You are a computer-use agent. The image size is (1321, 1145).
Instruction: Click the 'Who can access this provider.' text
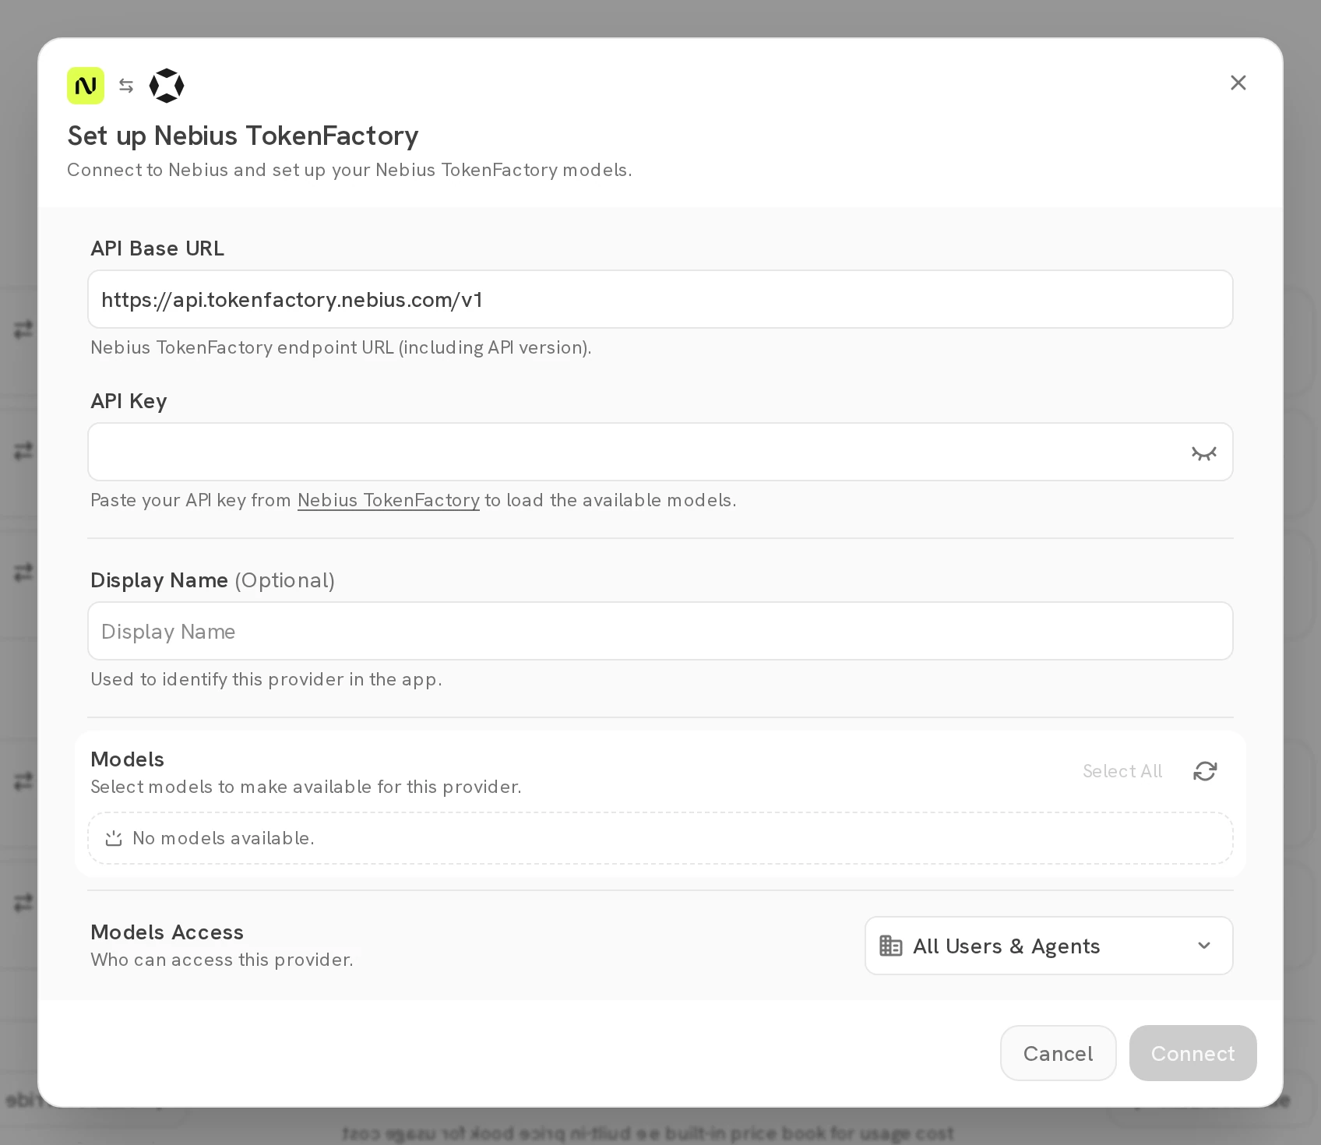tap(222, 960)
